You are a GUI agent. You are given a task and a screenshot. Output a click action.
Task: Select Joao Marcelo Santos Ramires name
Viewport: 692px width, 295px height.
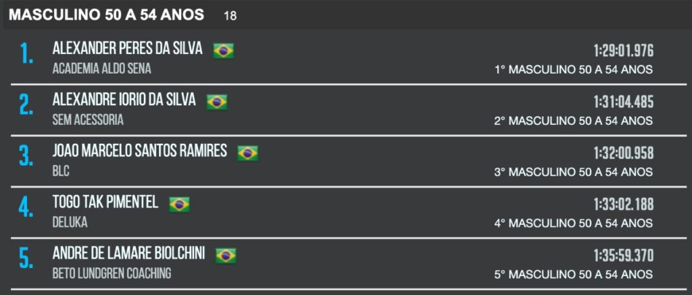(139, 151)
